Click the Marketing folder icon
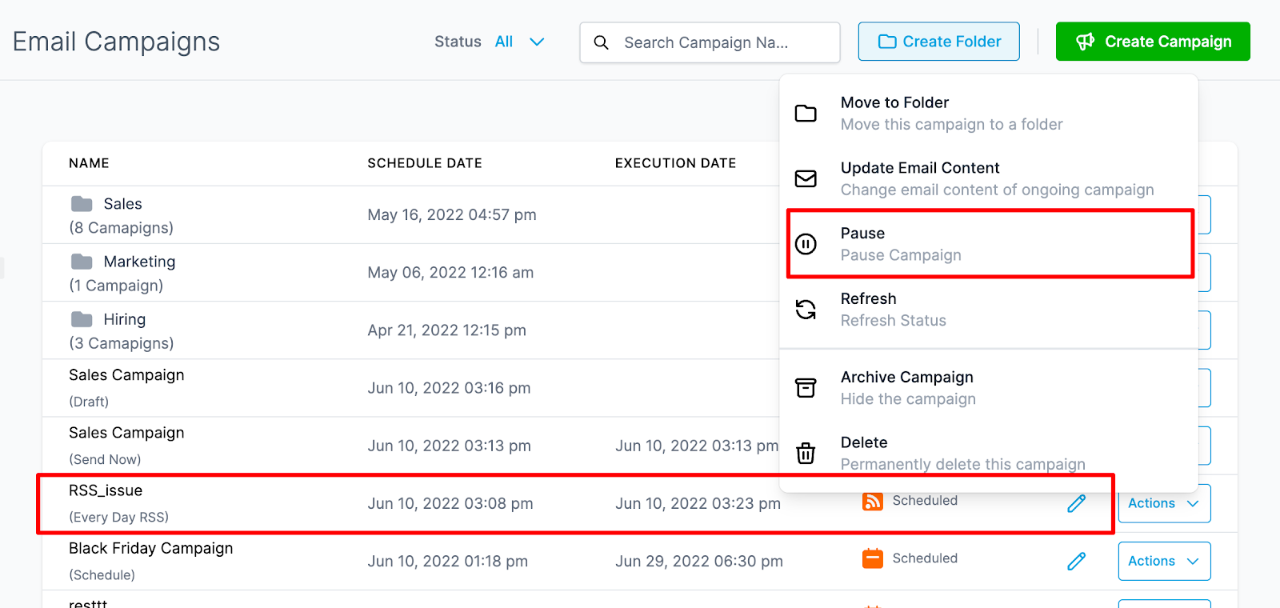This screenshot has width=1280, height=608. 82,262
